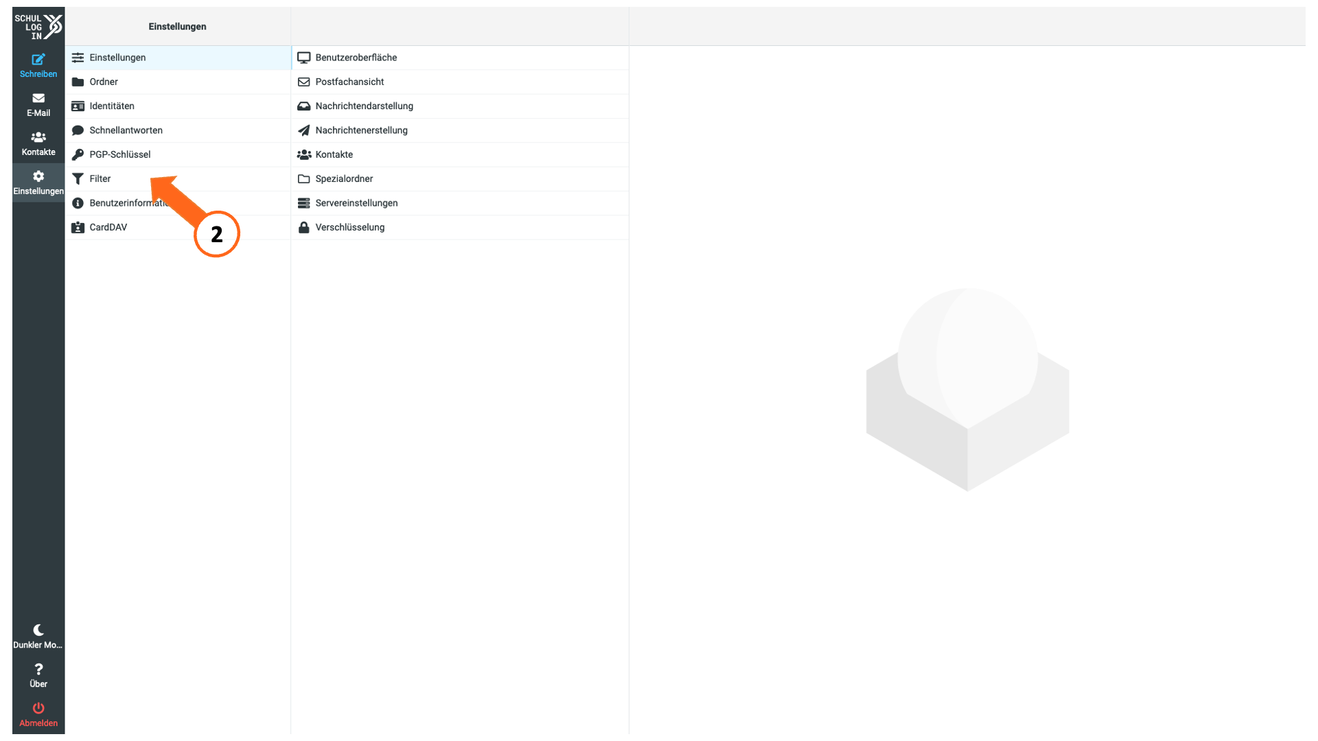Click the envelope icon beside Postfachansicht
Viewport: 1318px width, 741px height.
pos(304,82)
